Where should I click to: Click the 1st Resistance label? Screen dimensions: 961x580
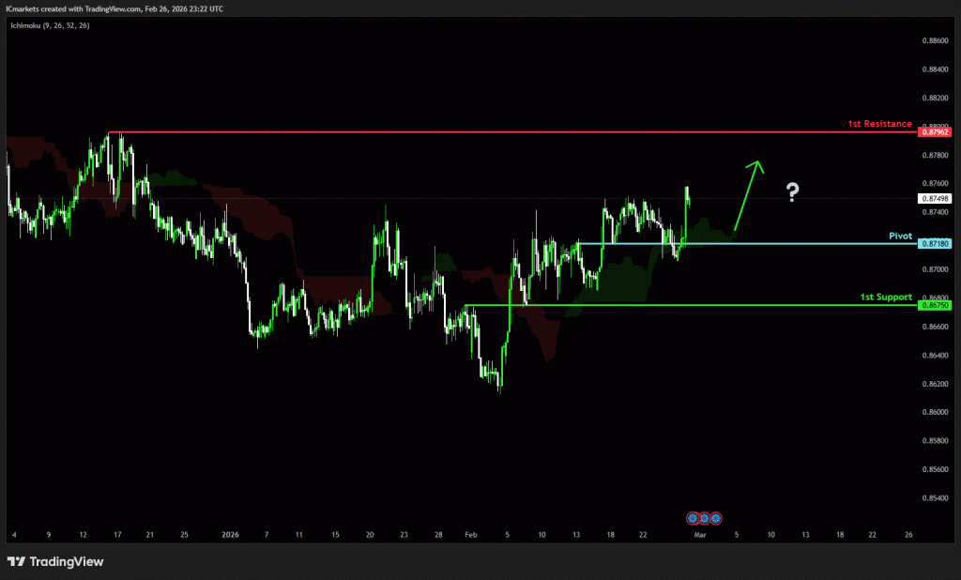pyautogui.click(x=879, y=124)
